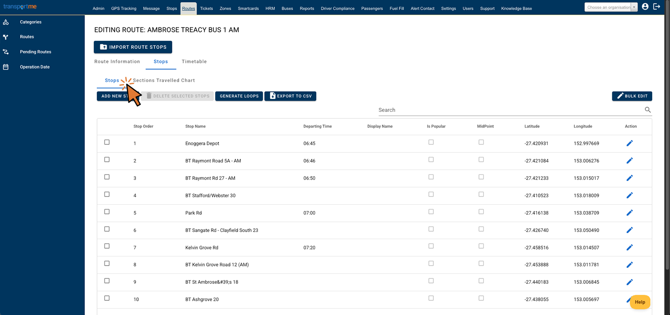
Task: Click longitude value 153.005697
Action: click(x=586, y=300)
